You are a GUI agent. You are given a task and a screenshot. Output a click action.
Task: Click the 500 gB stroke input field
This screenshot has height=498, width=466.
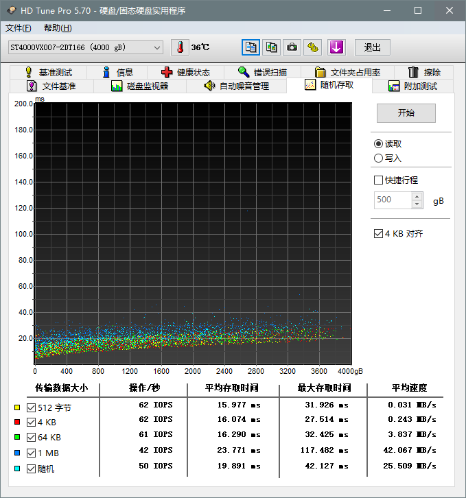(393, 200)
